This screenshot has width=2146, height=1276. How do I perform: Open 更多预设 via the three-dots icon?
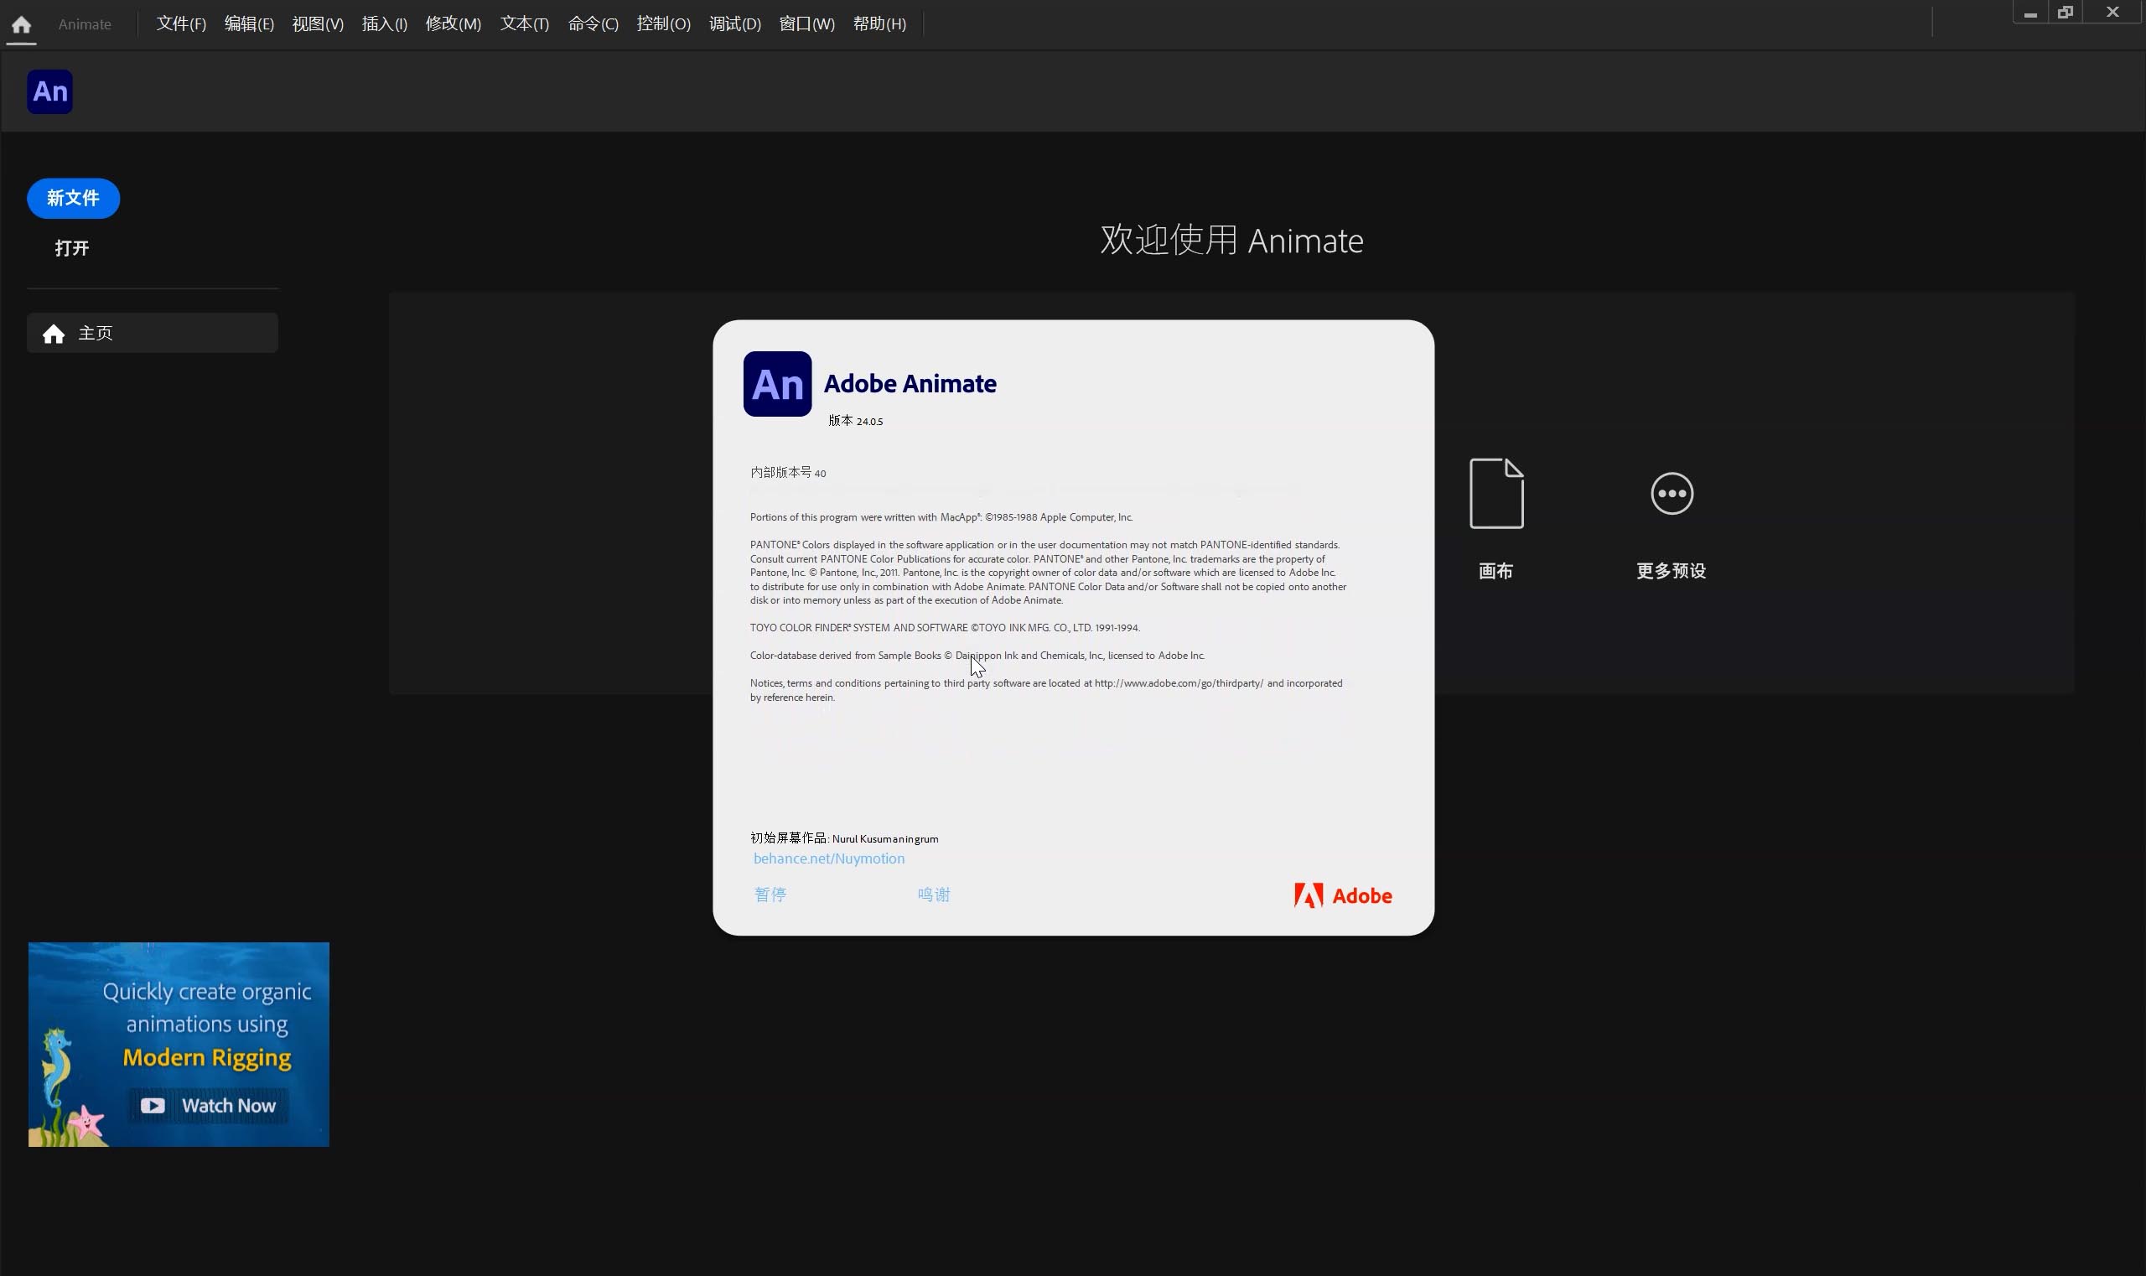point(1672,493)
